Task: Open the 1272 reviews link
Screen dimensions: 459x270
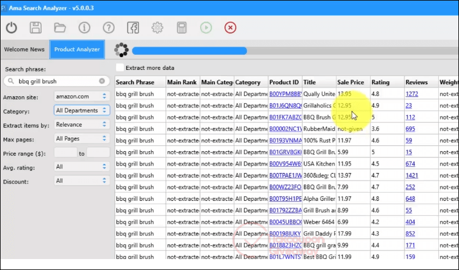Action: (412, 94)
